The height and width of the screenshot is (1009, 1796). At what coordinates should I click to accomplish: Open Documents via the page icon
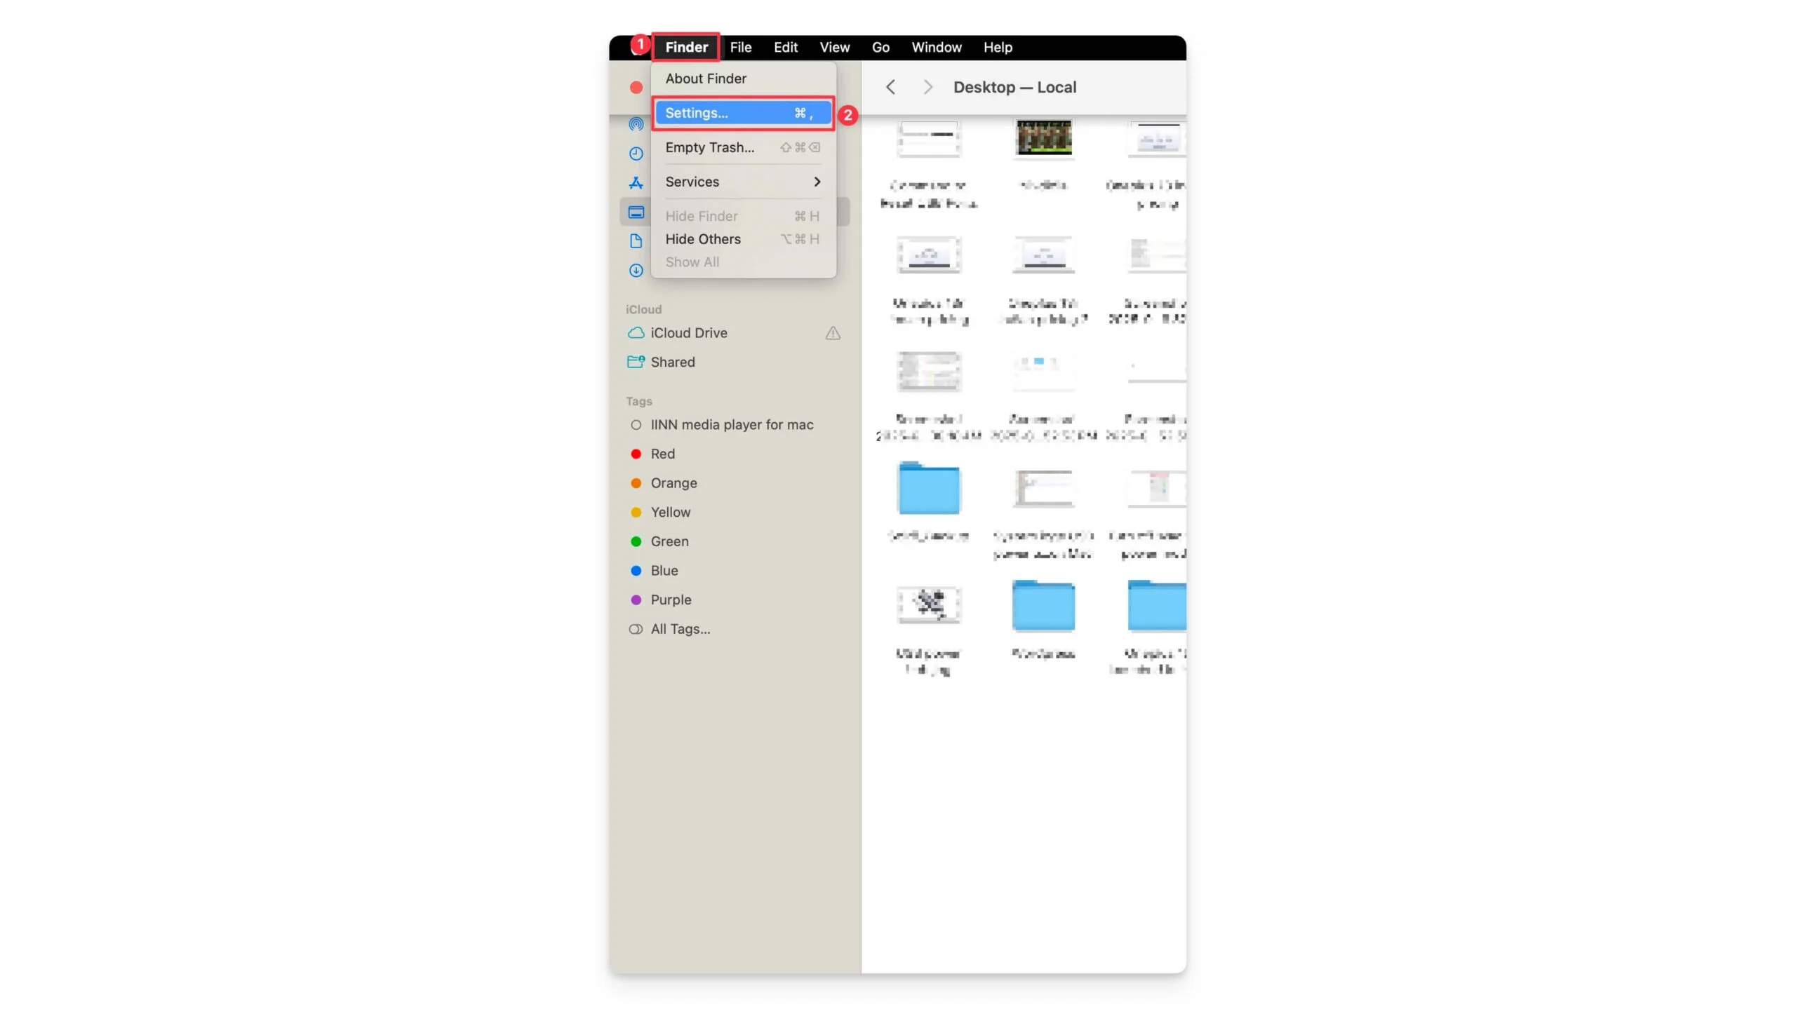click(636, 241)
